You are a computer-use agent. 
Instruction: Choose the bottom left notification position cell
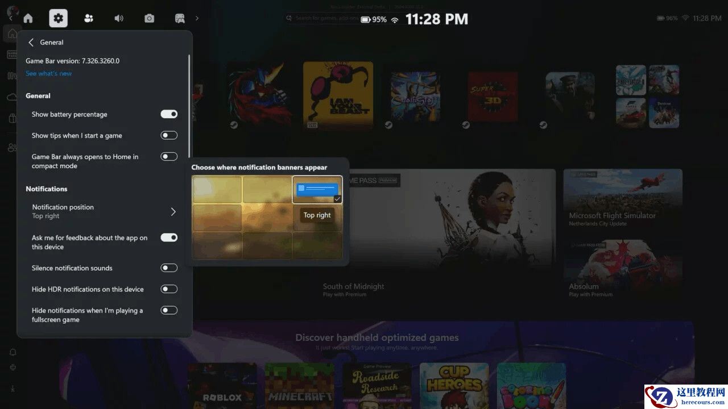[x=217, y=245]
